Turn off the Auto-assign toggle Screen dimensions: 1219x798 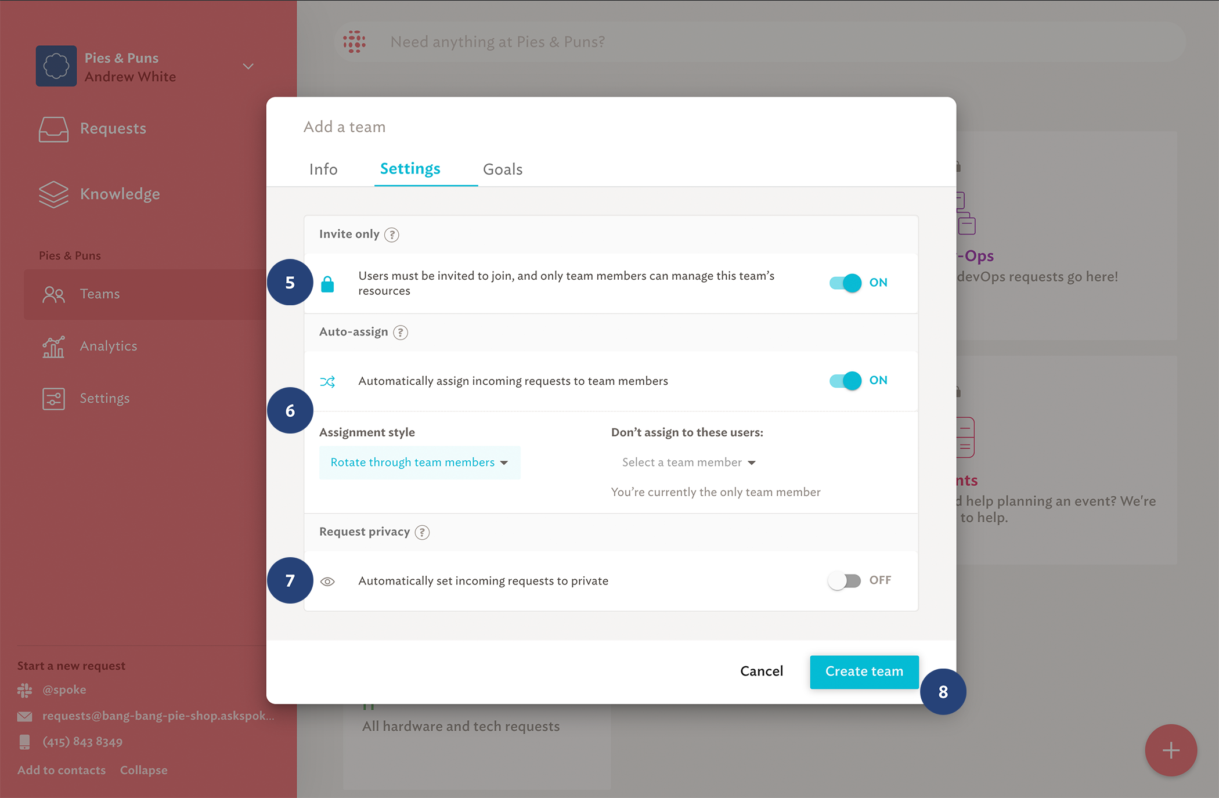[x=845, y=381]
